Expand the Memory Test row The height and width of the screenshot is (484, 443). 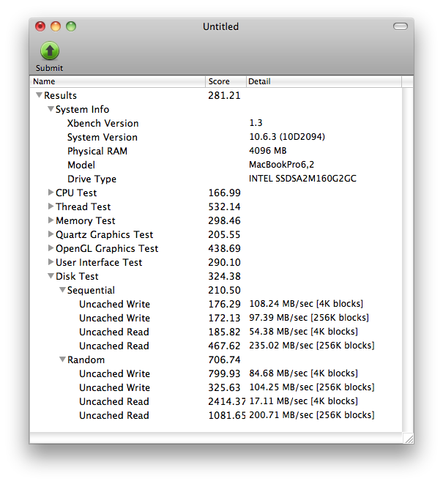coord(51,220)
